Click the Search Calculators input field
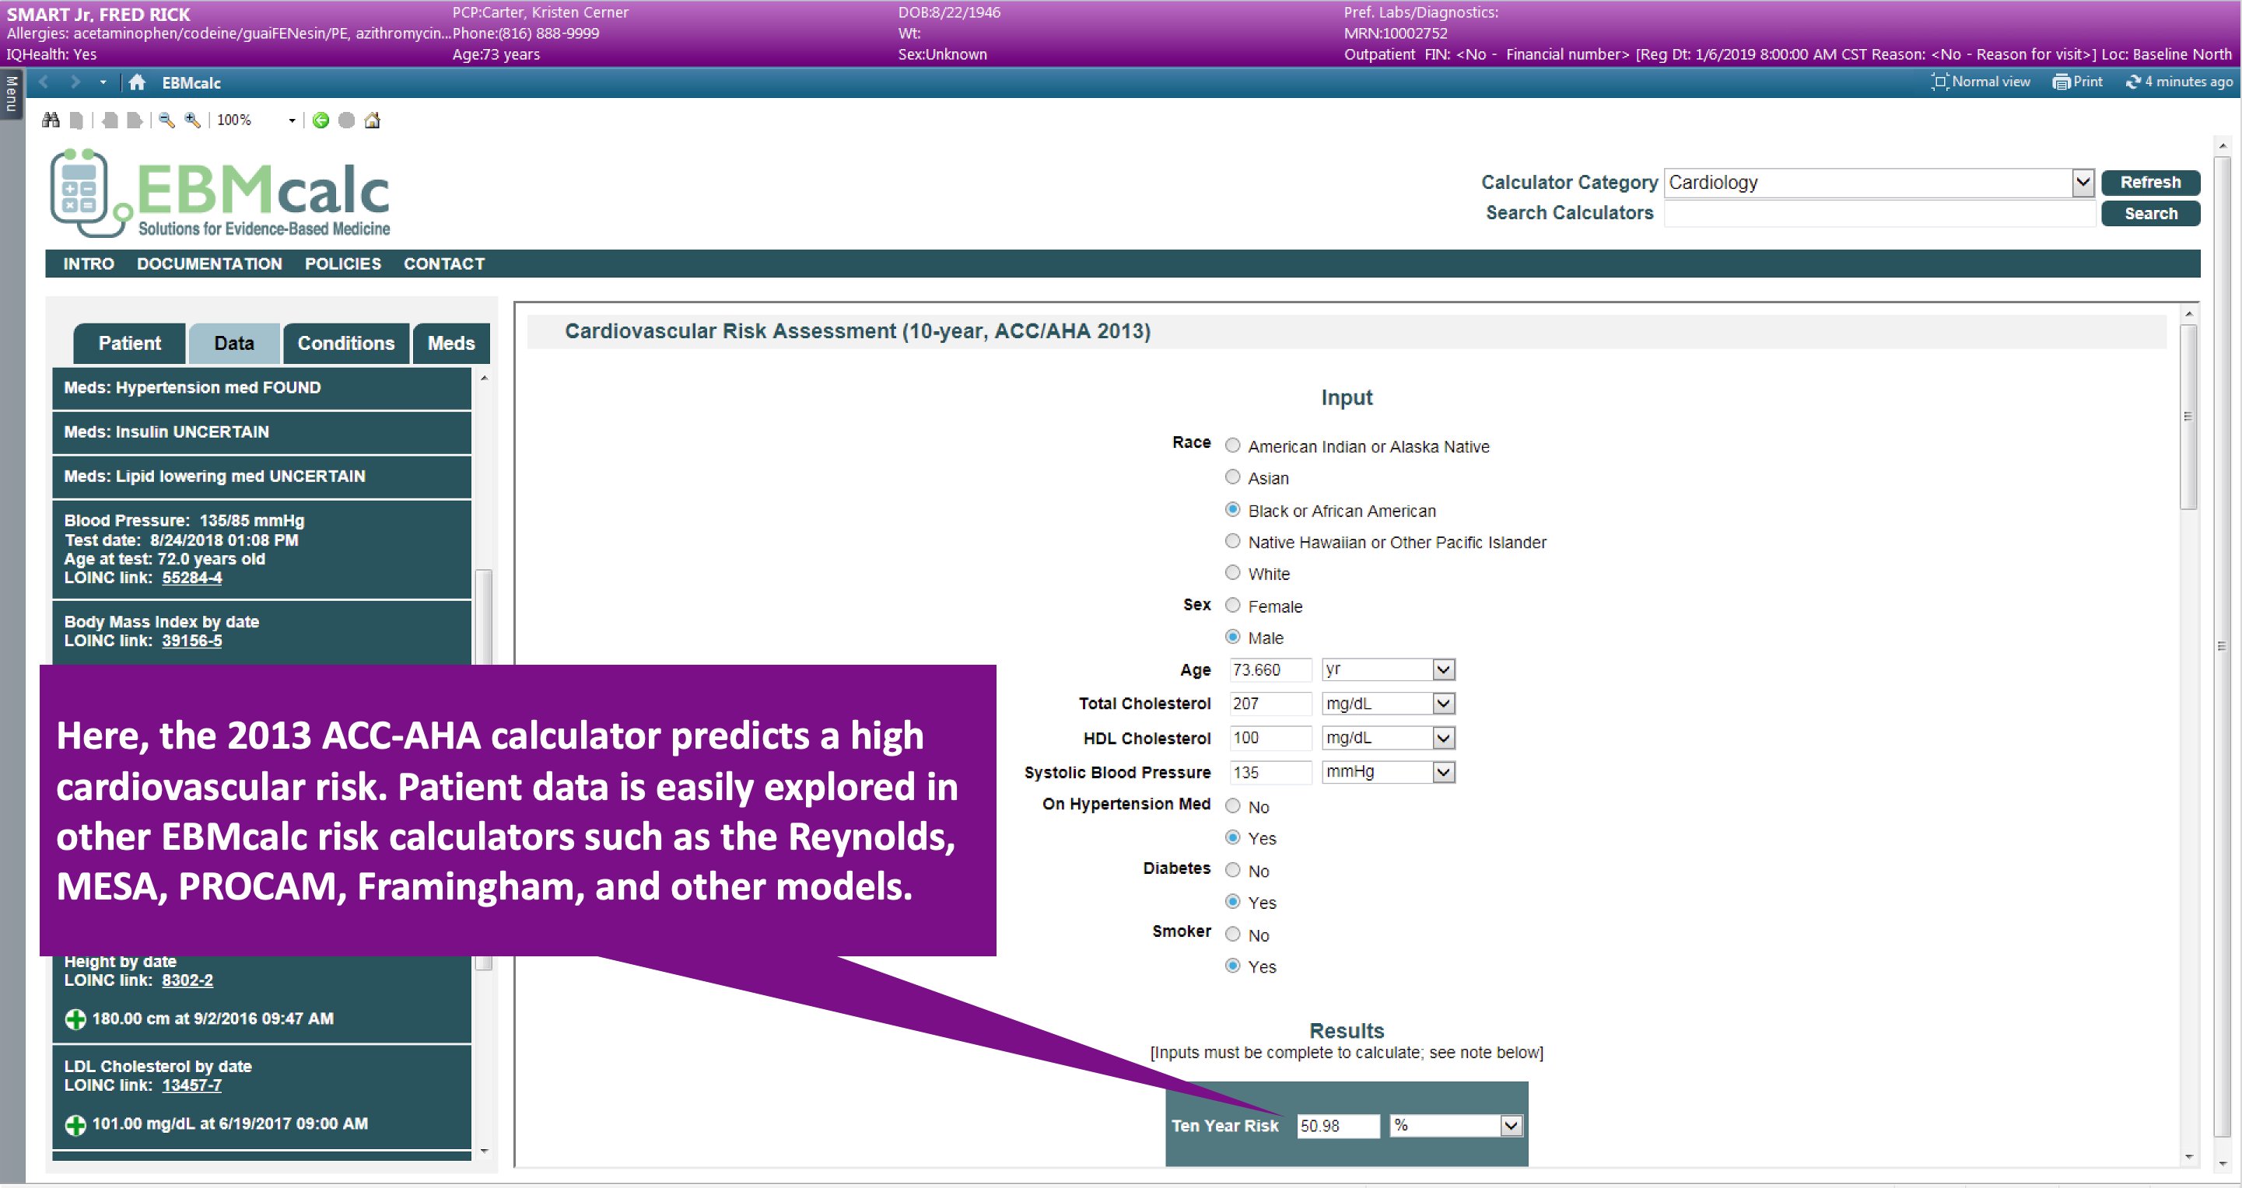 coord(1879,214)
